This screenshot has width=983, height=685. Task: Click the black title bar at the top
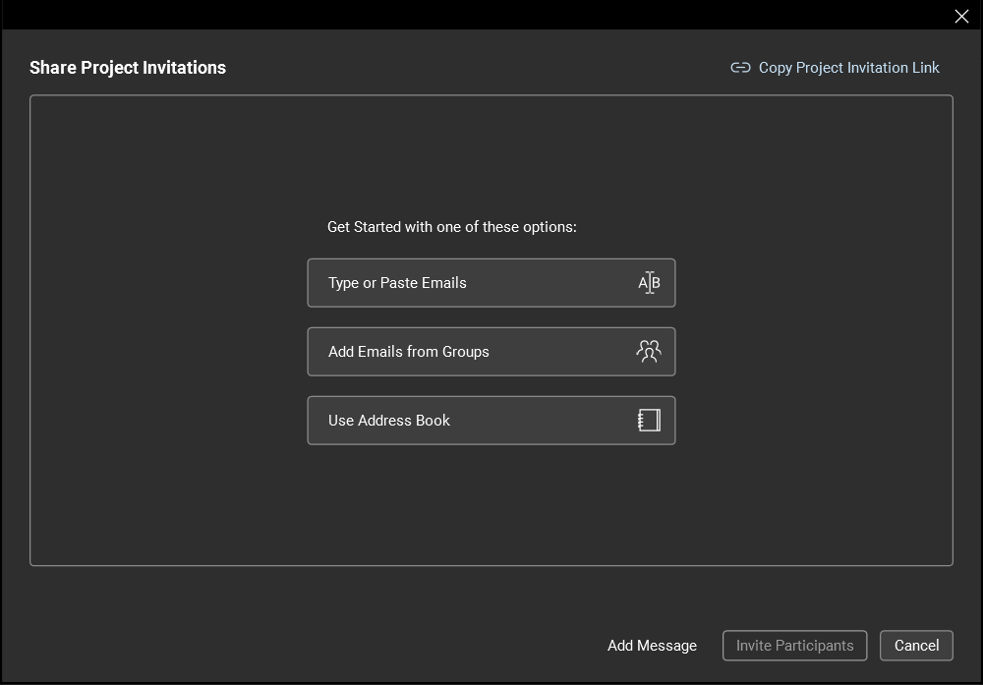coord(472,15)
